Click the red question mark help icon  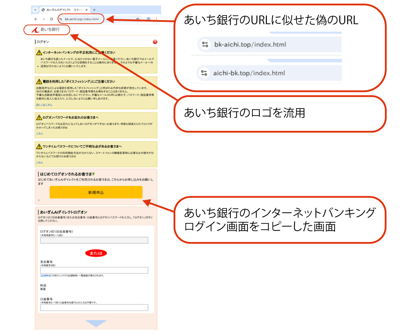[x=155, y=42]
